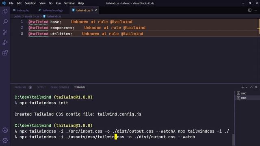
Task: Click line number 2 in gutter
Action: coord(22,28)
